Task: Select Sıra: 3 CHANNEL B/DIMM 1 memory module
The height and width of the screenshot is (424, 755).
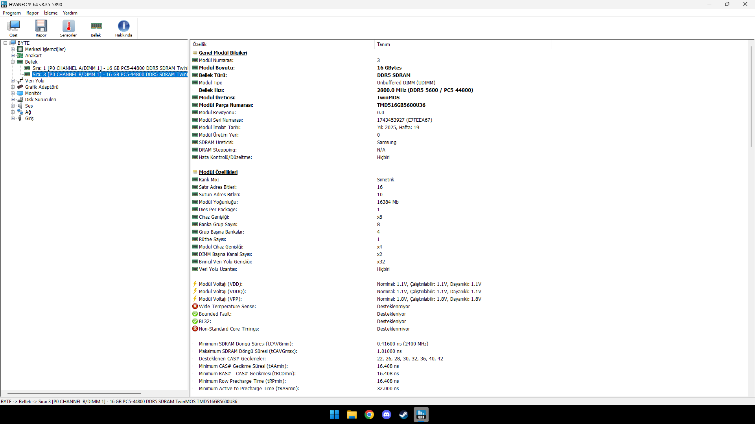Action: (110, 75)
